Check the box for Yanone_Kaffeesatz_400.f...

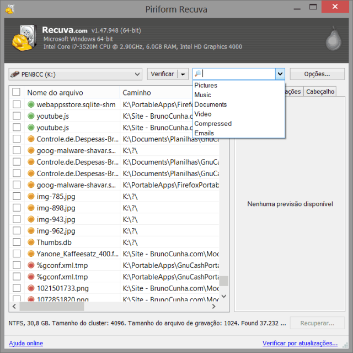[17, 254]
